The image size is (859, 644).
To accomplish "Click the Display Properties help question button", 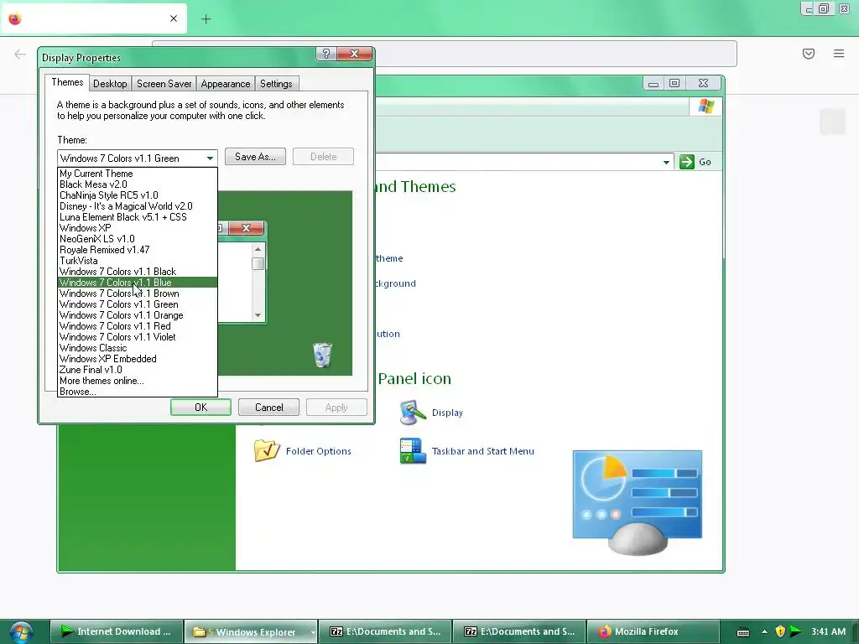I will click(x=326, y=54).
